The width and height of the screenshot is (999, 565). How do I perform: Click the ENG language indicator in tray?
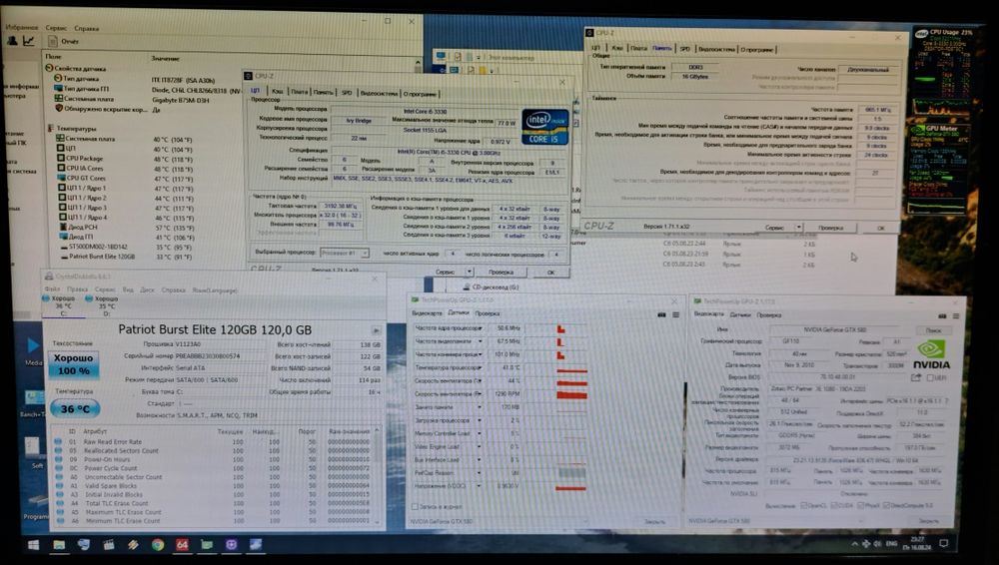tap(891, 544)
